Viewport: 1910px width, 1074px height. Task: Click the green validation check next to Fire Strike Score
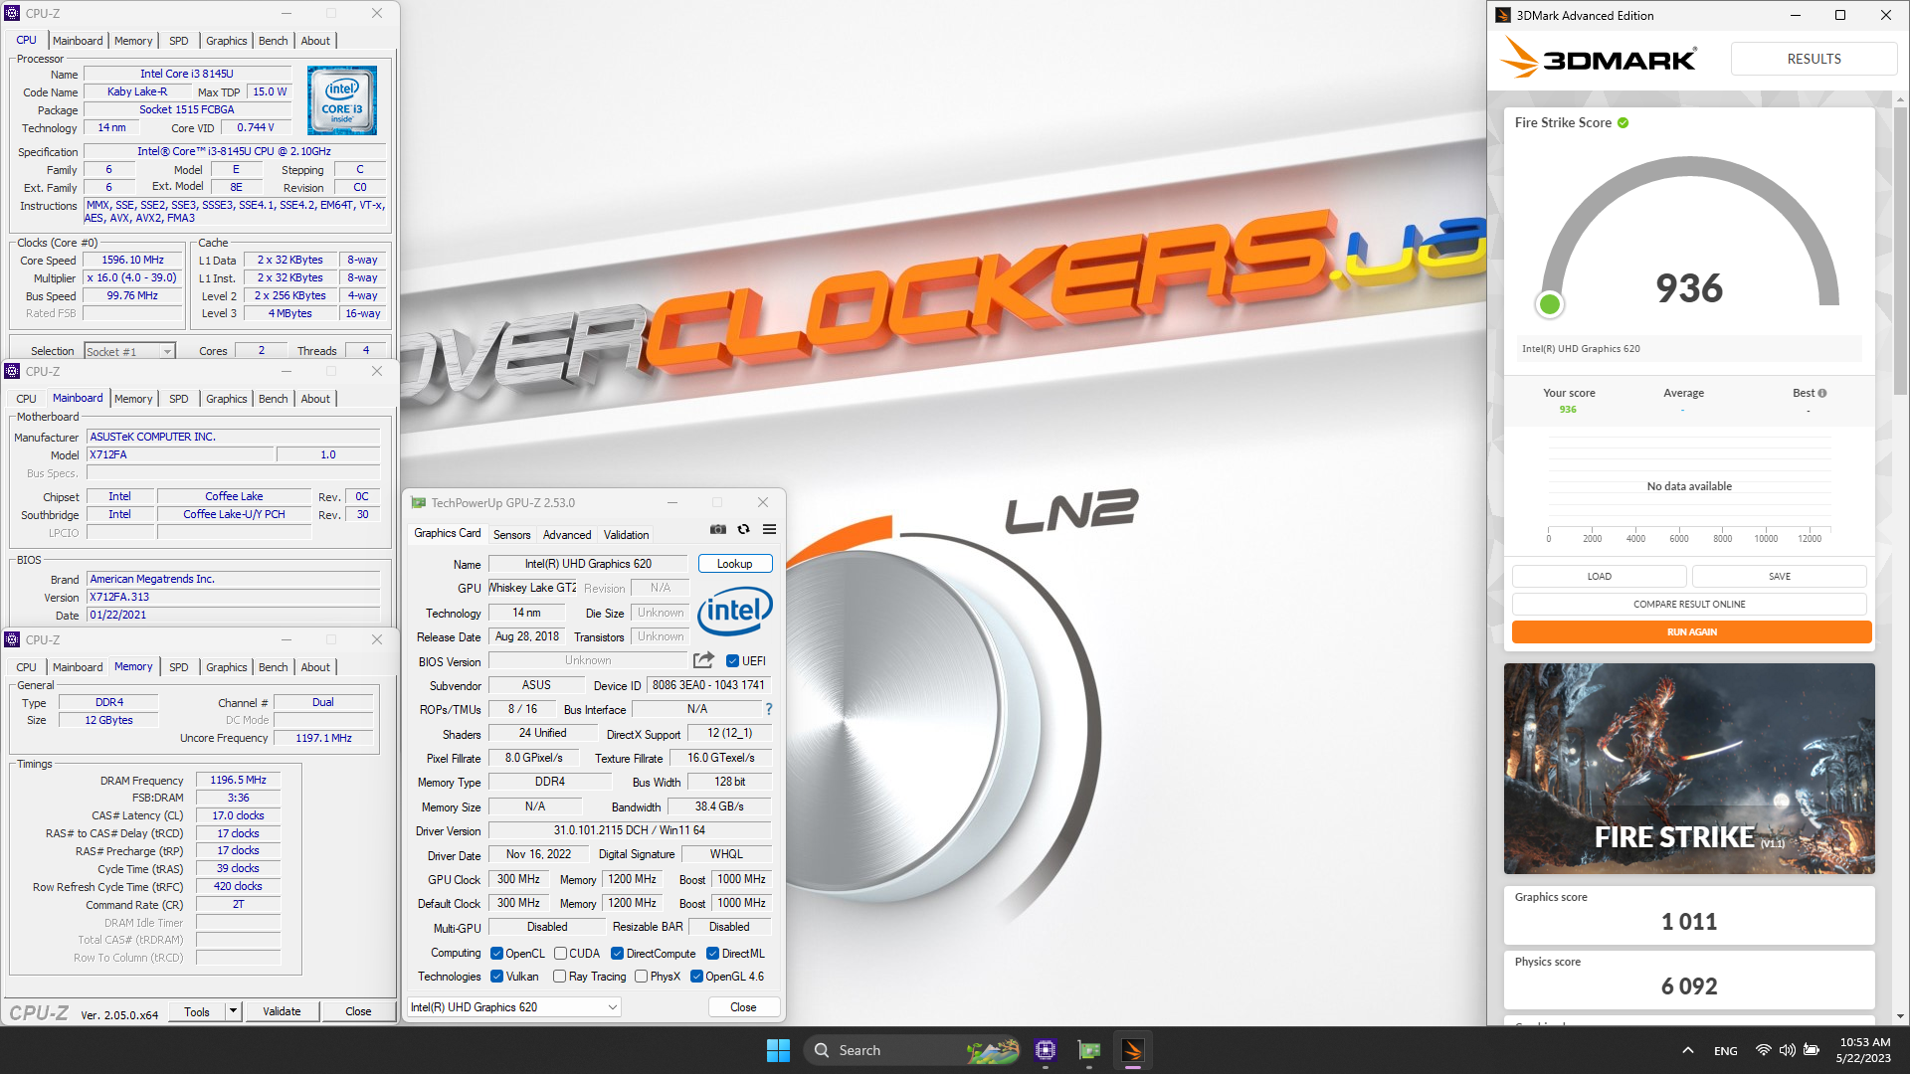pos(1623,123)
